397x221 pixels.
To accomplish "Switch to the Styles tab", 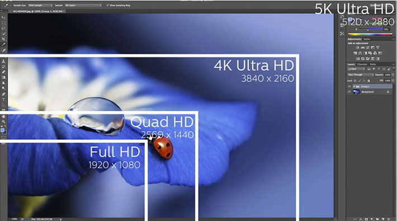I will (x=367, y=39).
